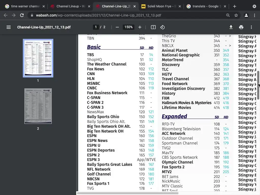Click 'Fox Business Network' text
The image size is (260, 195).
coord(107,93)
